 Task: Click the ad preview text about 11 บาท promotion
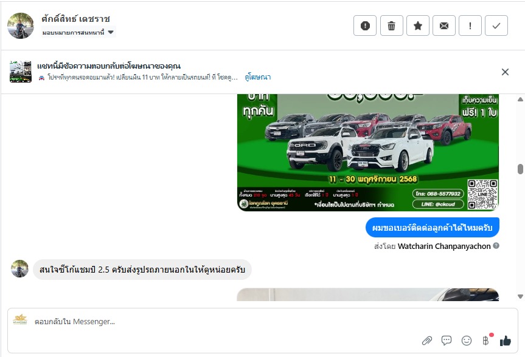click(x=138, y=77)
